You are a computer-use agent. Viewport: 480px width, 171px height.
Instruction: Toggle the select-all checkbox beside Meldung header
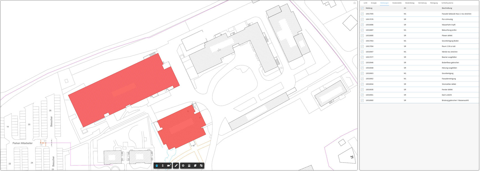[x=362, y=8]
